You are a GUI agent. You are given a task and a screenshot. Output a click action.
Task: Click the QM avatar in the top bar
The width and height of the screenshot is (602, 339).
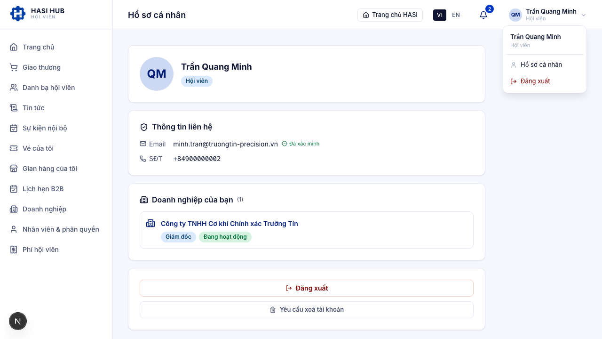click(515, 15)
